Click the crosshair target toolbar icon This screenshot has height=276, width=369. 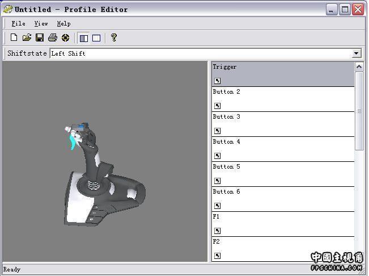(65, 37)
